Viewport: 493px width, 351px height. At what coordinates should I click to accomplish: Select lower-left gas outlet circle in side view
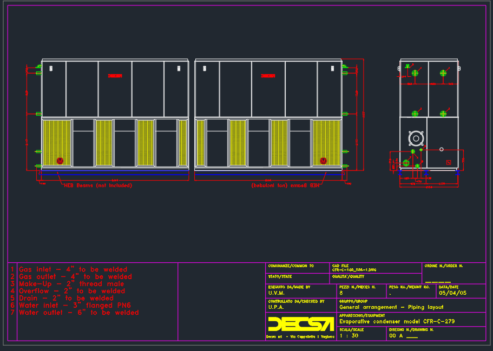tap(415, 114)
